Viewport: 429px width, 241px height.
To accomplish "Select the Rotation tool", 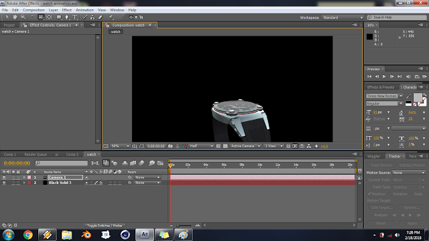I will pos(33,17).
